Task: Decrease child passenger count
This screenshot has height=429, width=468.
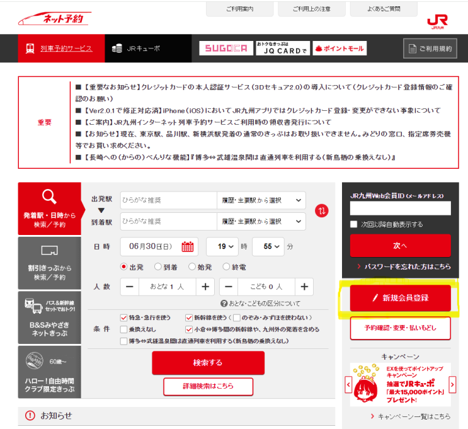Action: coord(229,287)
